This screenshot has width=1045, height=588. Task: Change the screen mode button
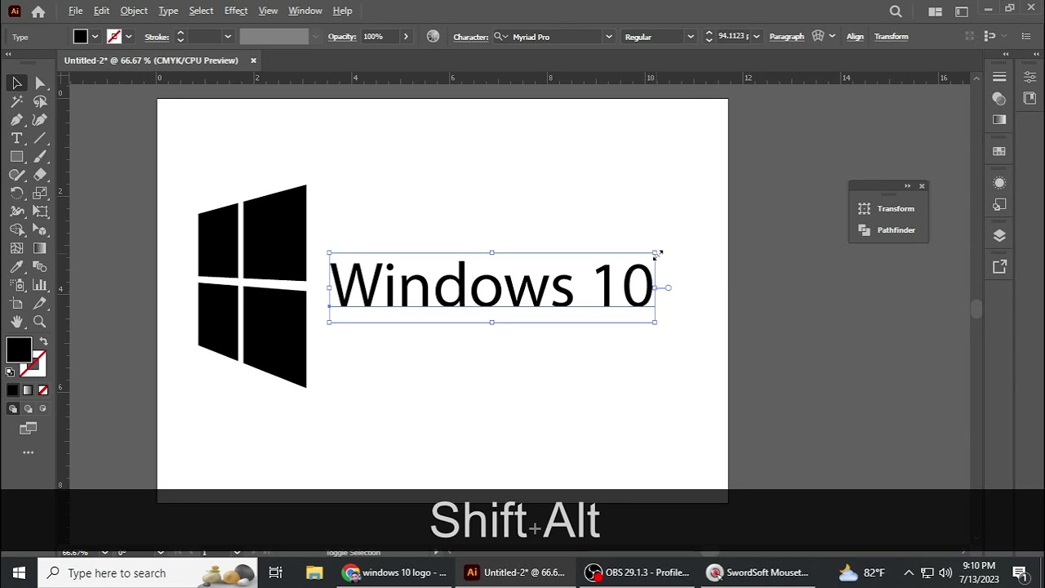28,429
